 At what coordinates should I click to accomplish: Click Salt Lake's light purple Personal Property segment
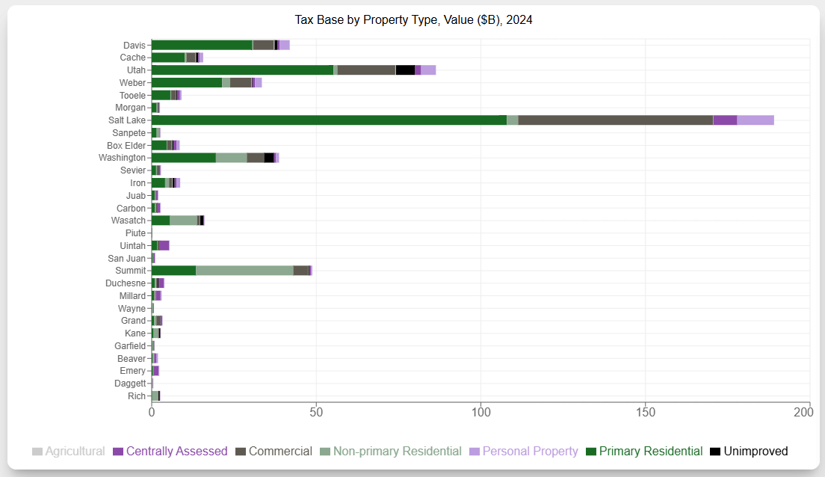tap(755, 120)
